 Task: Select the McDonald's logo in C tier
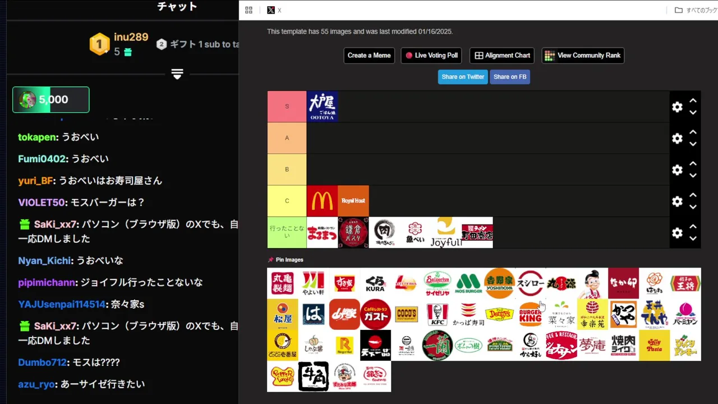322,201
